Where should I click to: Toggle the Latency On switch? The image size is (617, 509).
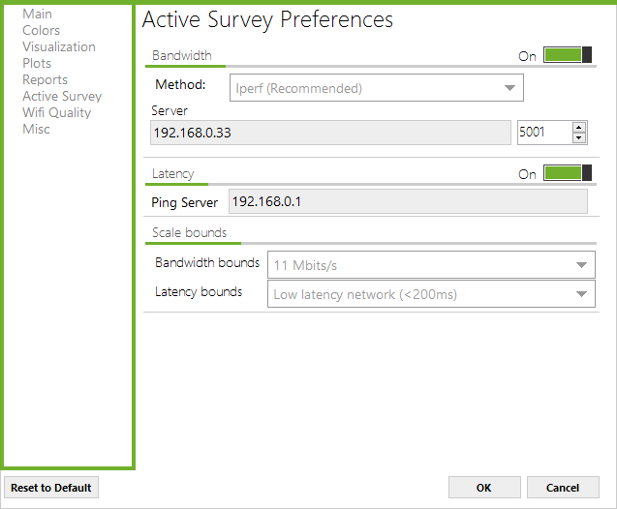click(568, 172)
